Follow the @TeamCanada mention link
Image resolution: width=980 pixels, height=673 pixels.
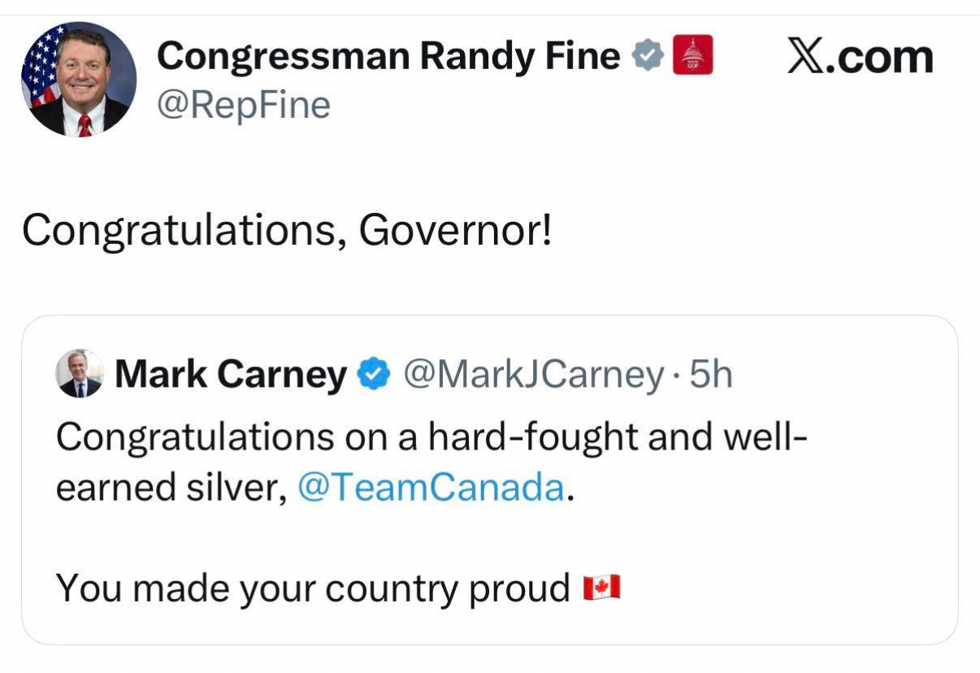pyautogui.click(x=431, y=488)
